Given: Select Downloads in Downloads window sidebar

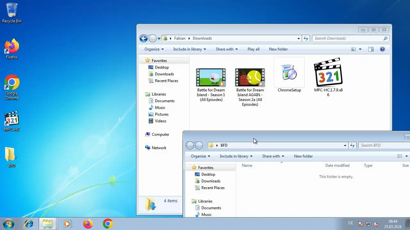Looking at the screenshot, I should 164,74.
